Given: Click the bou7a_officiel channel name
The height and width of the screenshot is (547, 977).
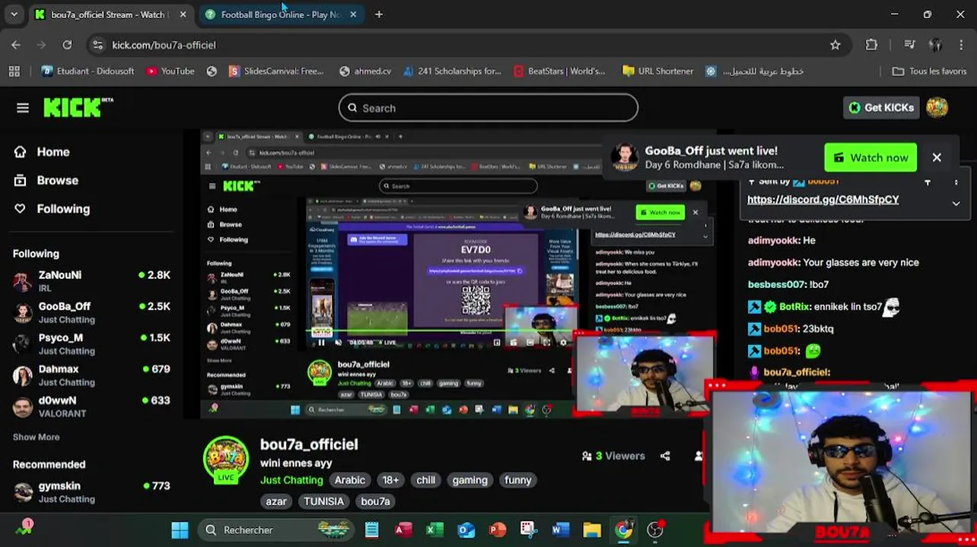Looking at the screenshot, I should pos(309,444).
